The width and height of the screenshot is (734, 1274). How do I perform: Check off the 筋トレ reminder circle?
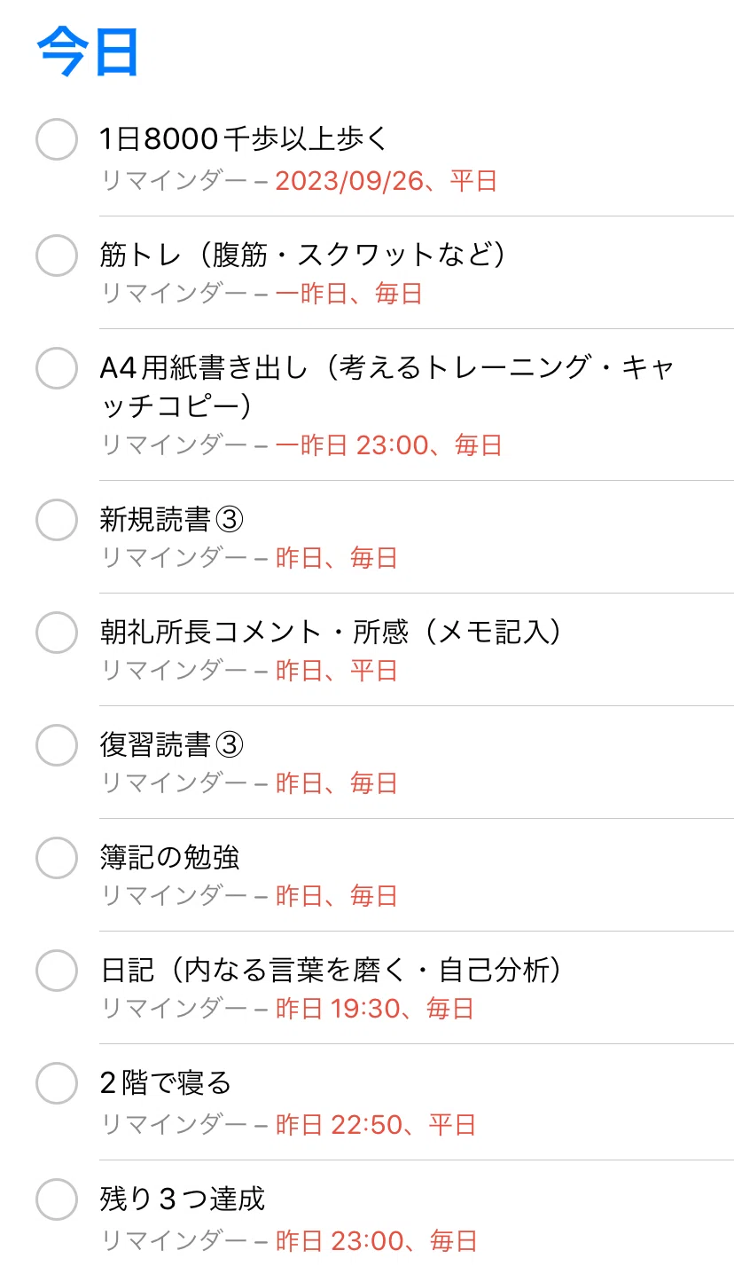pos(57,256)
